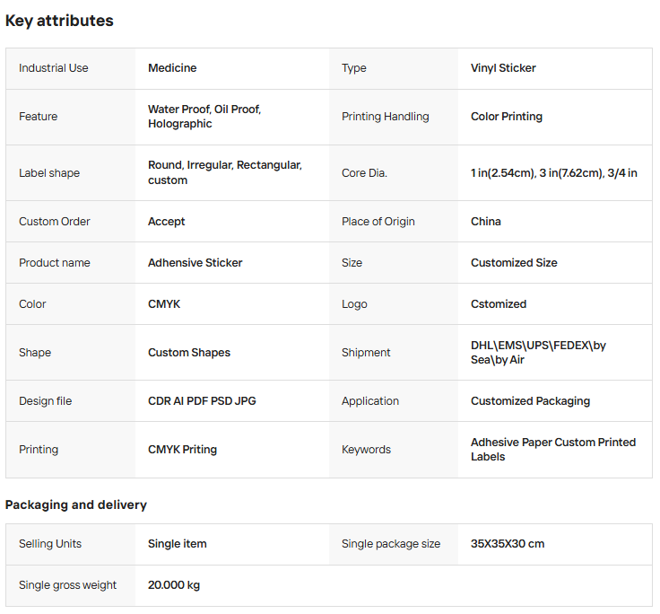This screenshot has height=614, width=660.
Task: Click the Key attributes heading
Action: tap(59, 21)
